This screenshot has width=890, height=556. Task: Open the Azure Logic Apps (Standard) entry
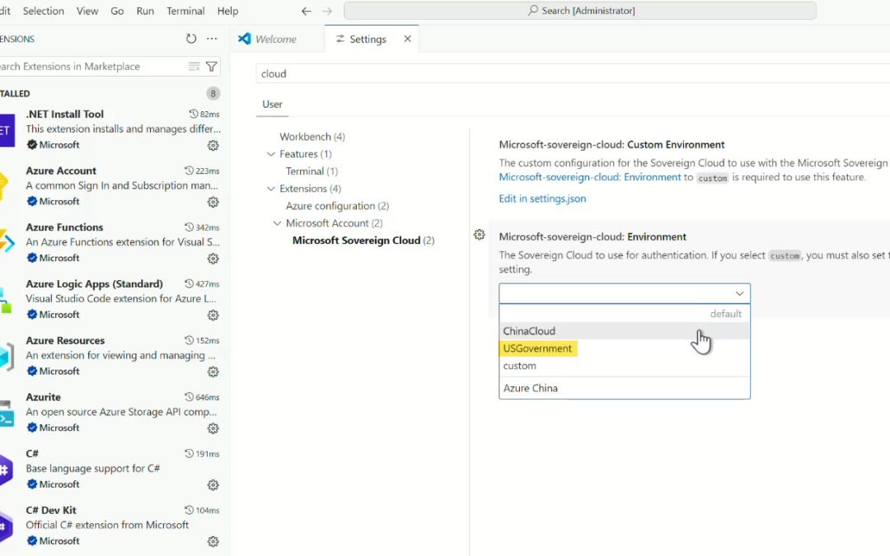point(110,299)
